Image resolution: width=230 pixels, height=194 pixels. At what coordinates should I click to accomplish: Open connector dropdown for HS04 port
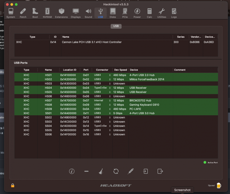pyautogui.click(x=110, y=88)
